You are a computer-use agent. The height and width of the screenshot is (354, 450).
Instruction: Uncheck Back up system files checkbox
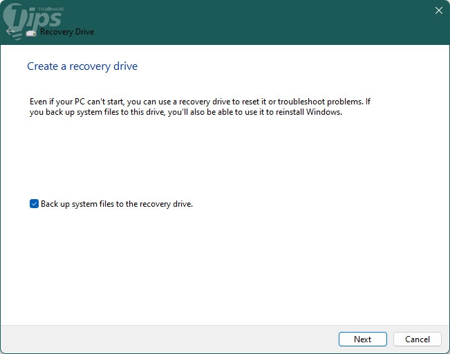pos(34,204)
